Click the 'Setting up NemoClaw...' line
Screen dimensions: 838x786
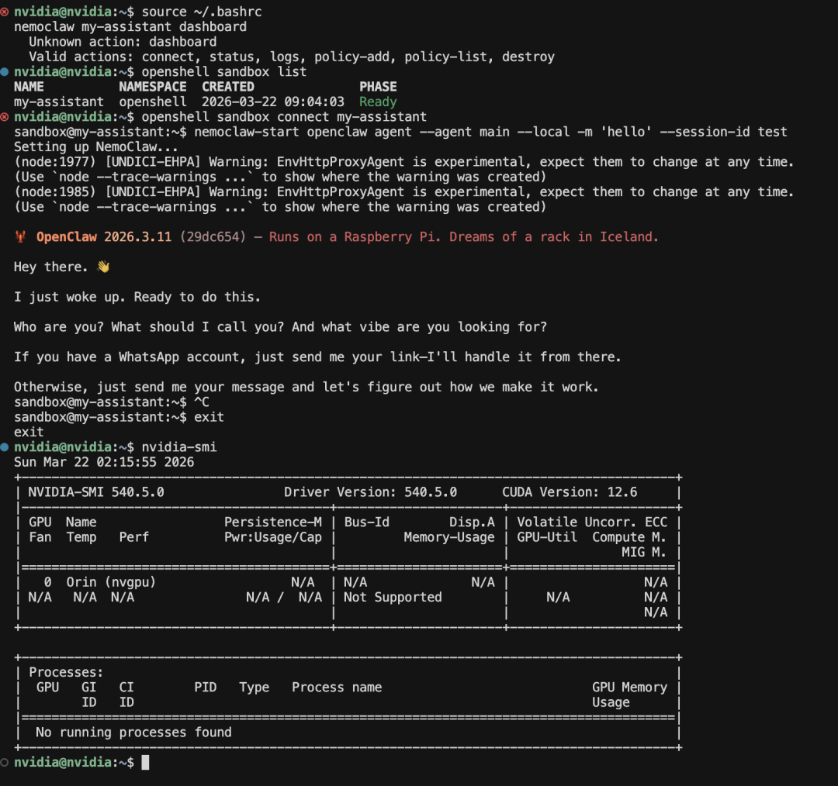[x=96, y=147]
